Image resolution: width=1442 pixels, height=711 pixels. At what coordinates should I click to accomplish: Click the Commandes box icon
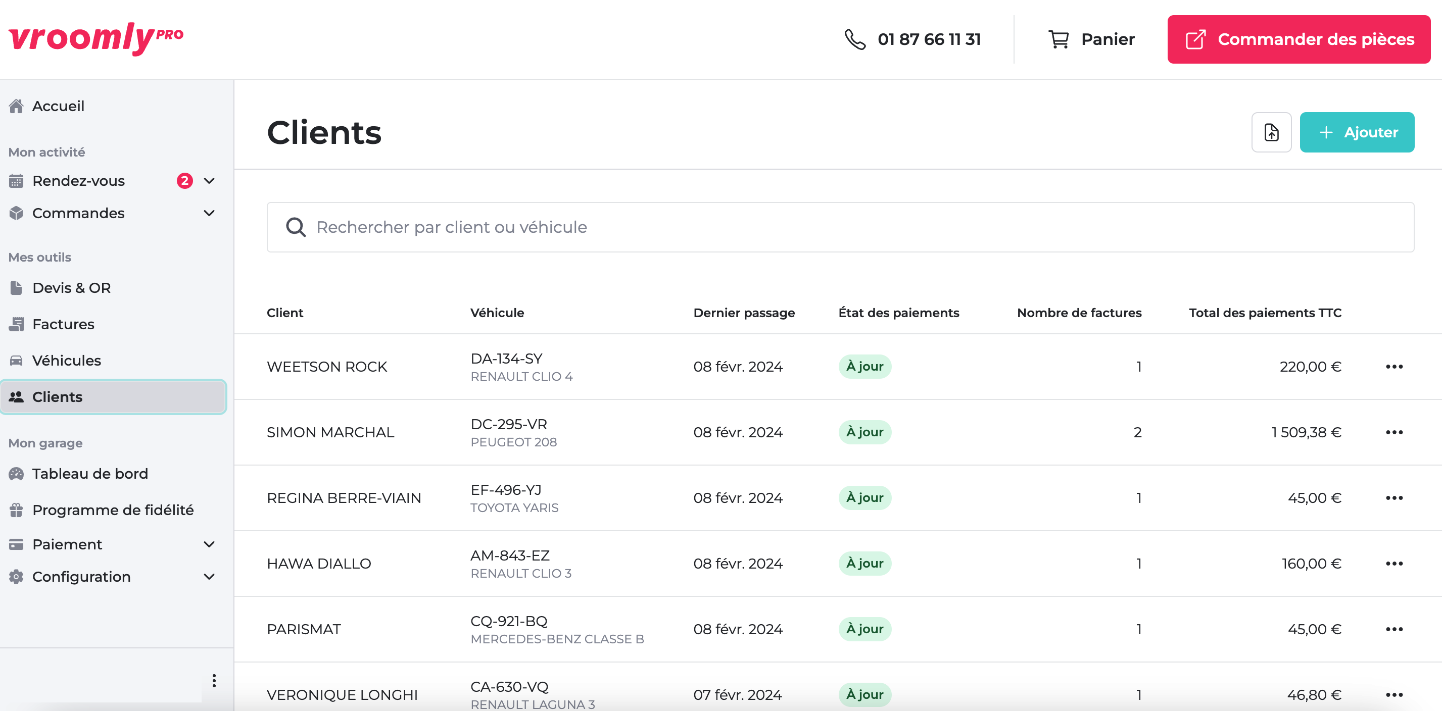pyautogui.click(x=16, y=213)
